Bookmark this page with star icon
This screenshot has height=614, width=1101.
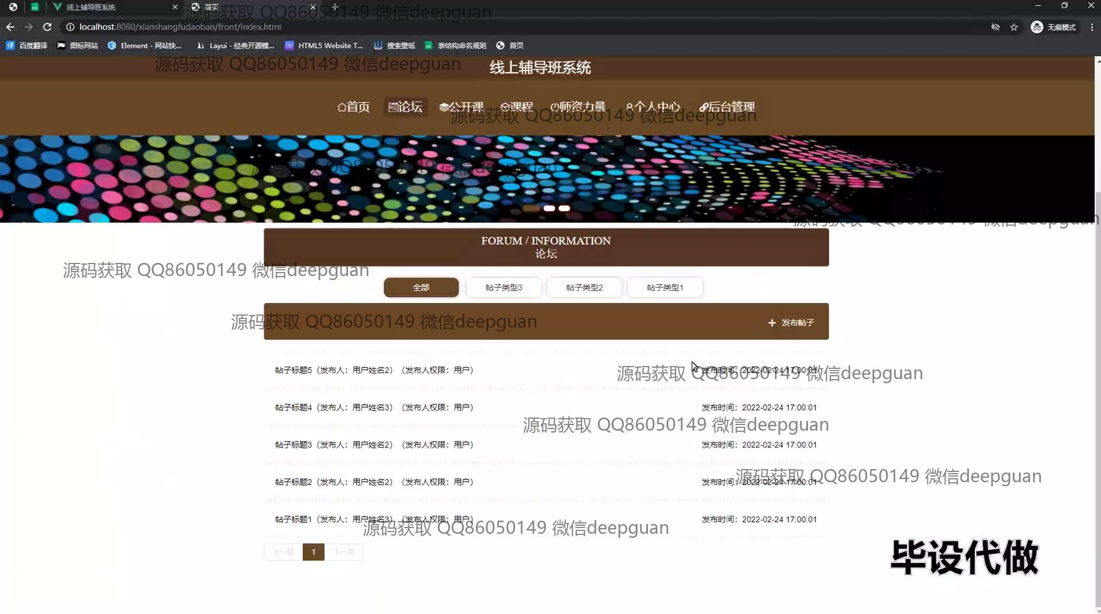[1014, 27]
